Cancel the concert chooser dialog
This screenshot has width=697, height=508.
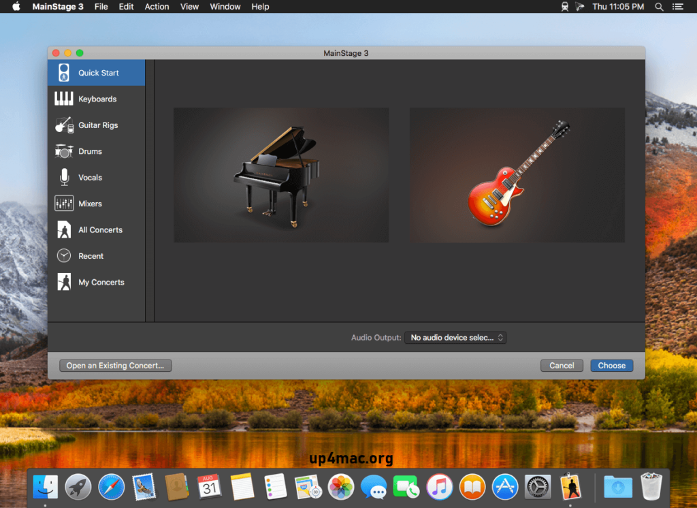562,365
